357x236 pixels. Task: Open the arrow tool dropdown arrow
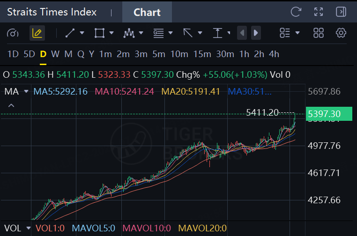point(200,33)
